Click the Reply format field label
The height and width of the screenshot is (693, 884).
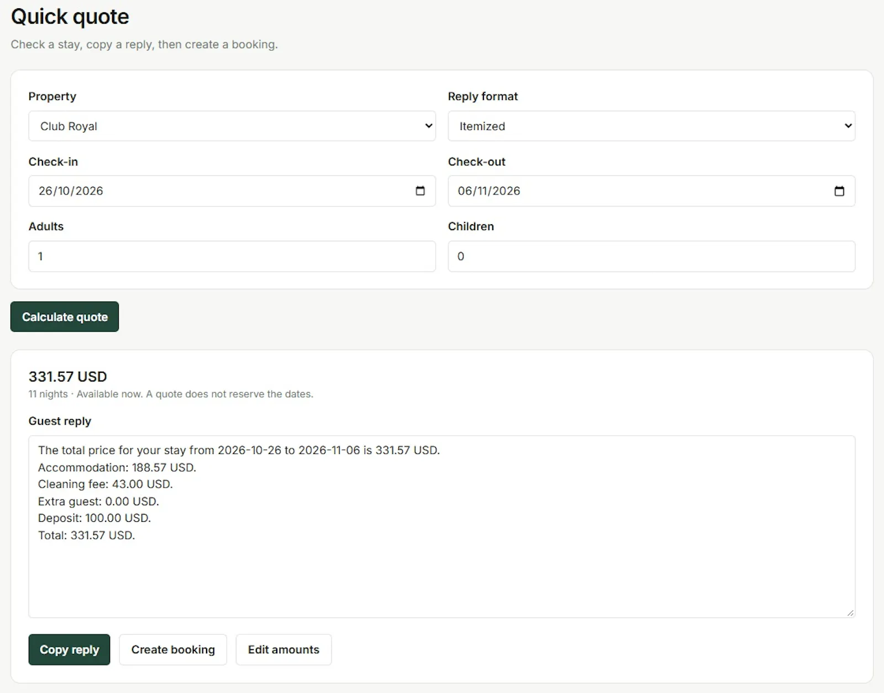[x=483, y=96]
